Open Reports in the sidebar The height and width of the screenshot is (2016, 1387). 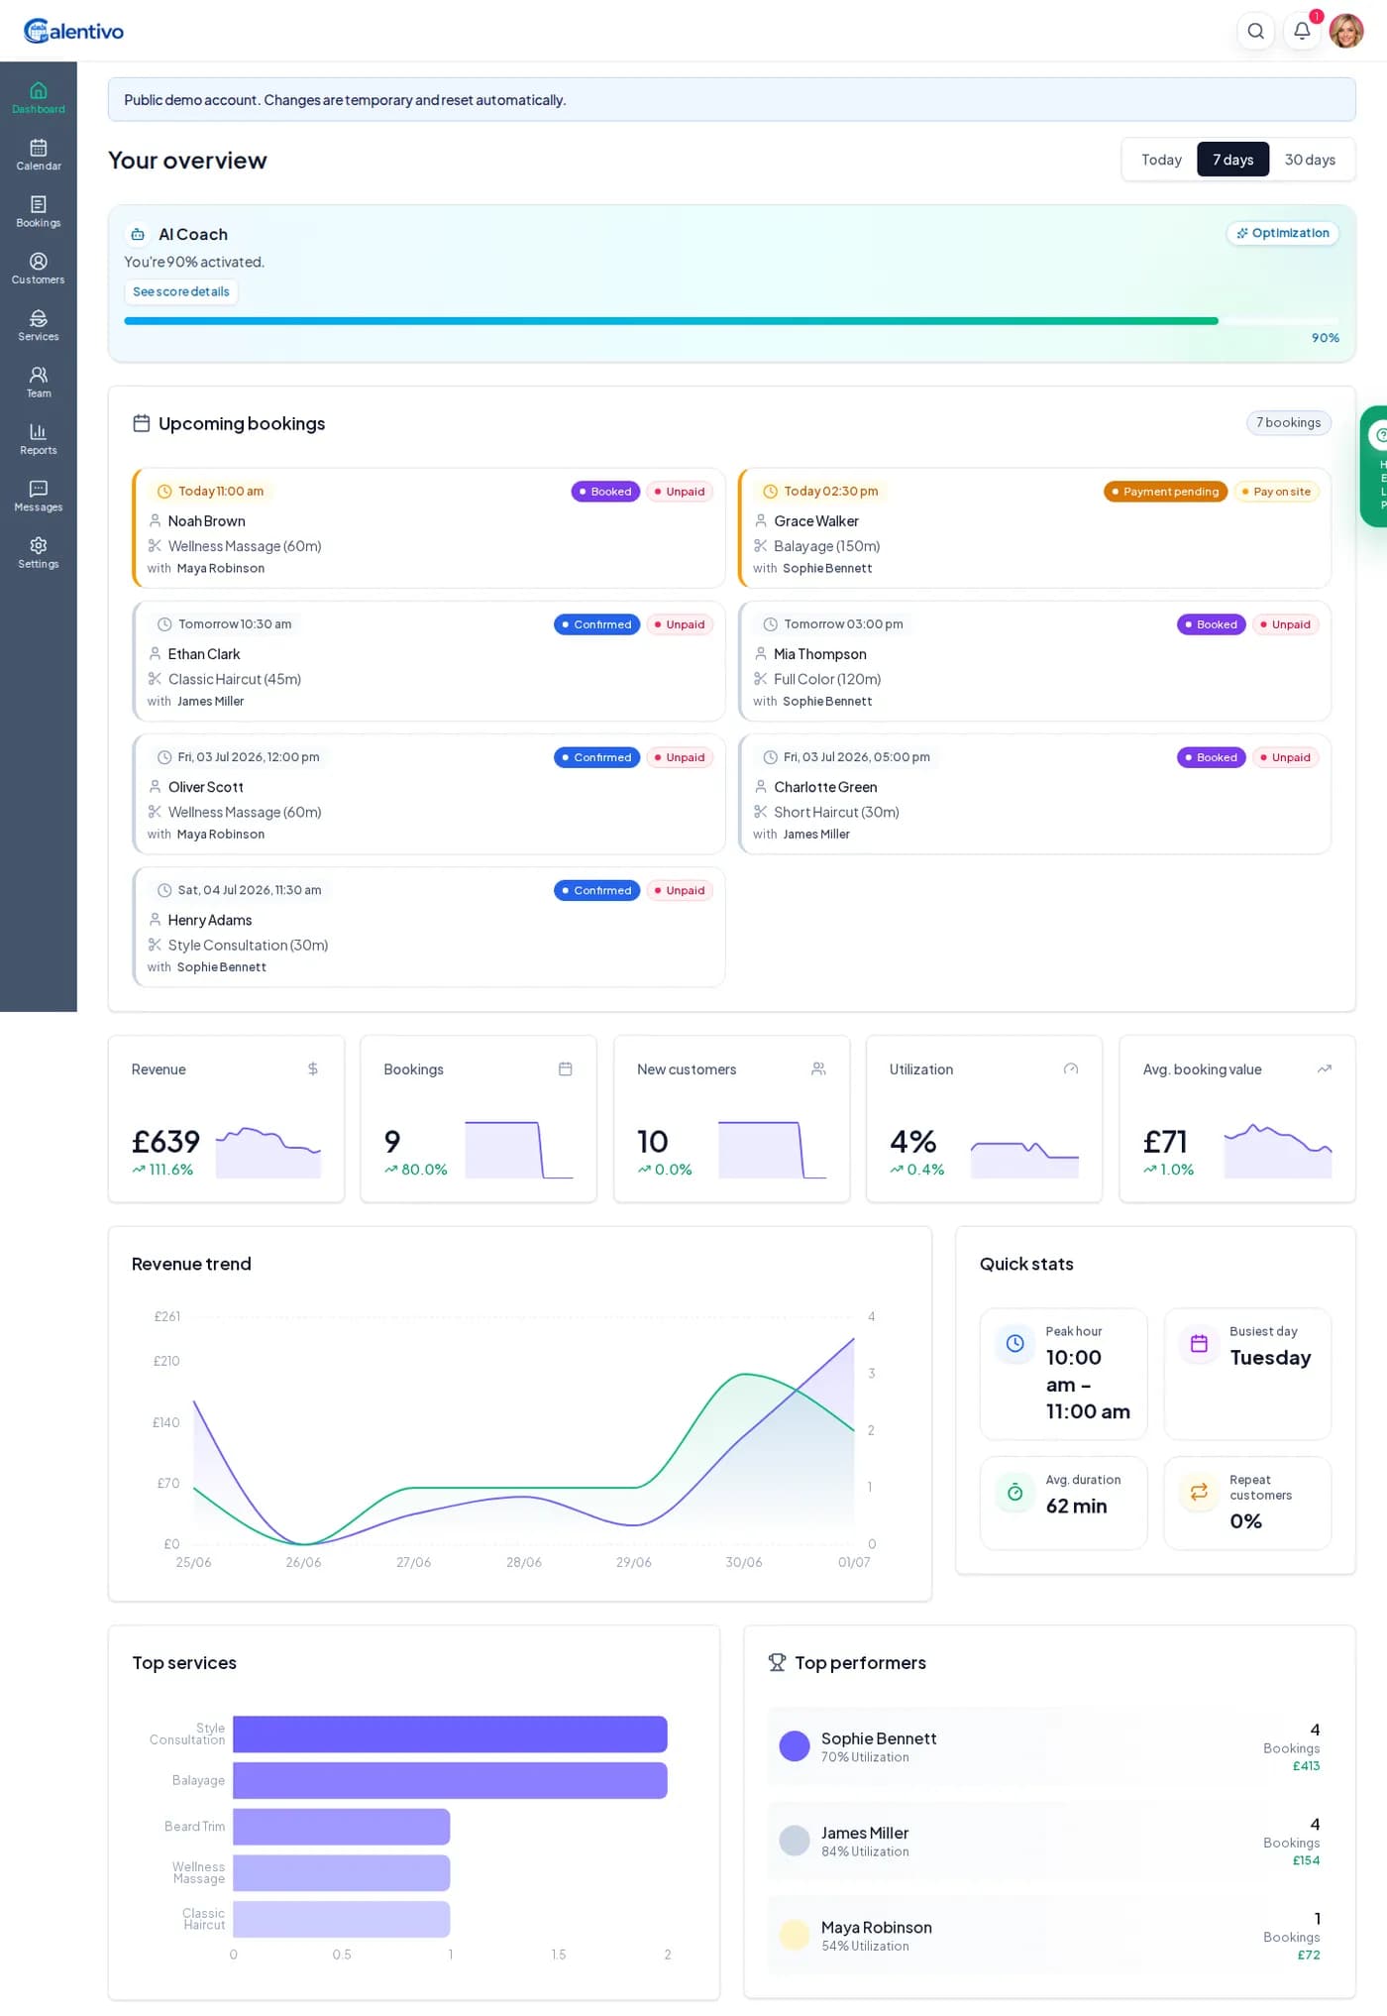[38, 439]
